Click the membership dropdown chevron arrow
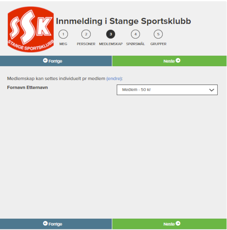This screenshot has width=227, height=230. click(212, 90)
